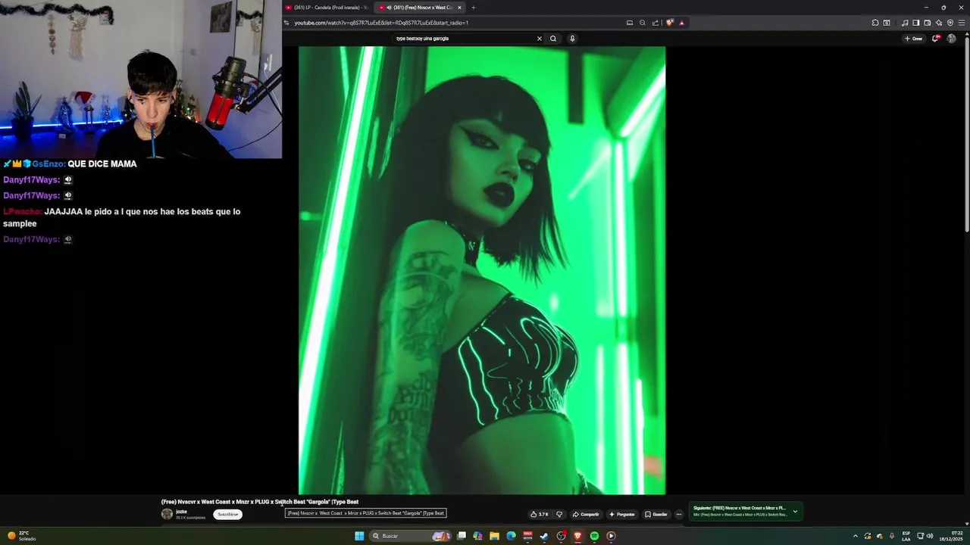Open the Brave Shields lion icon
This screenshot has height=545, width=970.
(x=669, y=23)
